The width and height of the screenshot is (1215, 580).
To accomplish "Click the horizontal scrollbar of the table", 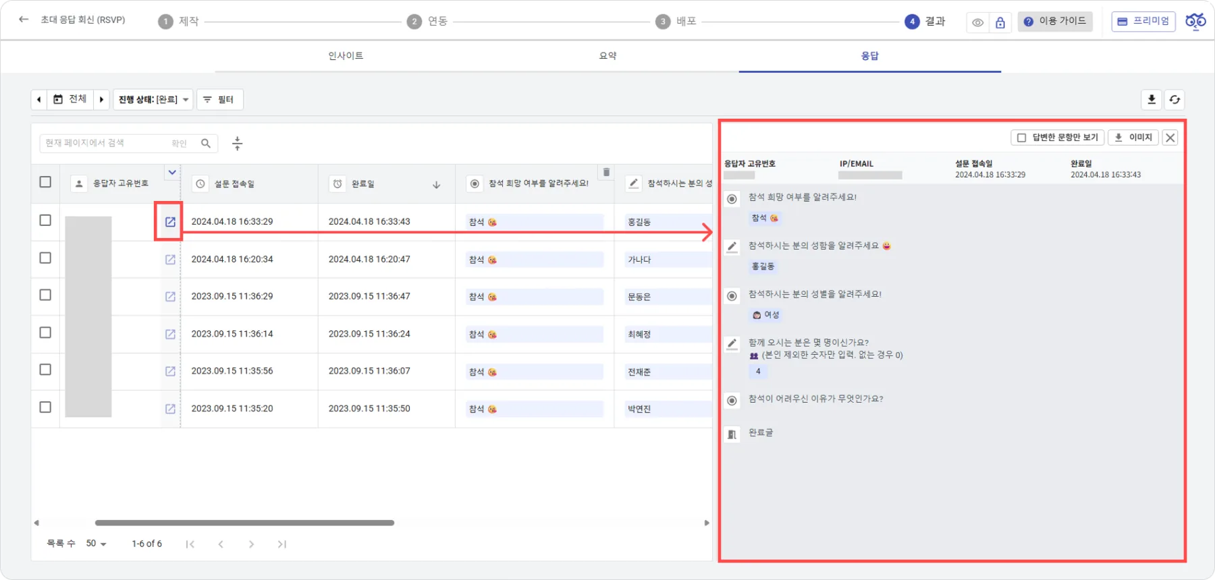I will tap(244, 523).
